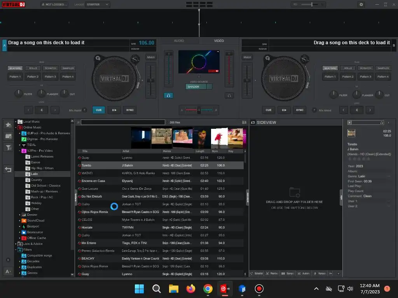Select the Deezer source icon
This screenshot has width=398, height=298.
(24, 215)
